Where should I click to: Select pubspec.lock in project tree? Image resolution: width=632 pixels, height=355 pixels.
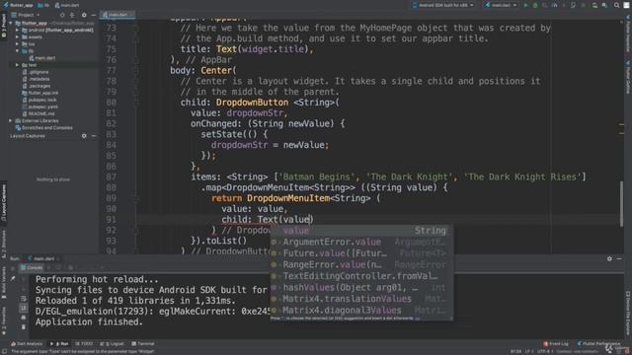(x=39, y=100)
